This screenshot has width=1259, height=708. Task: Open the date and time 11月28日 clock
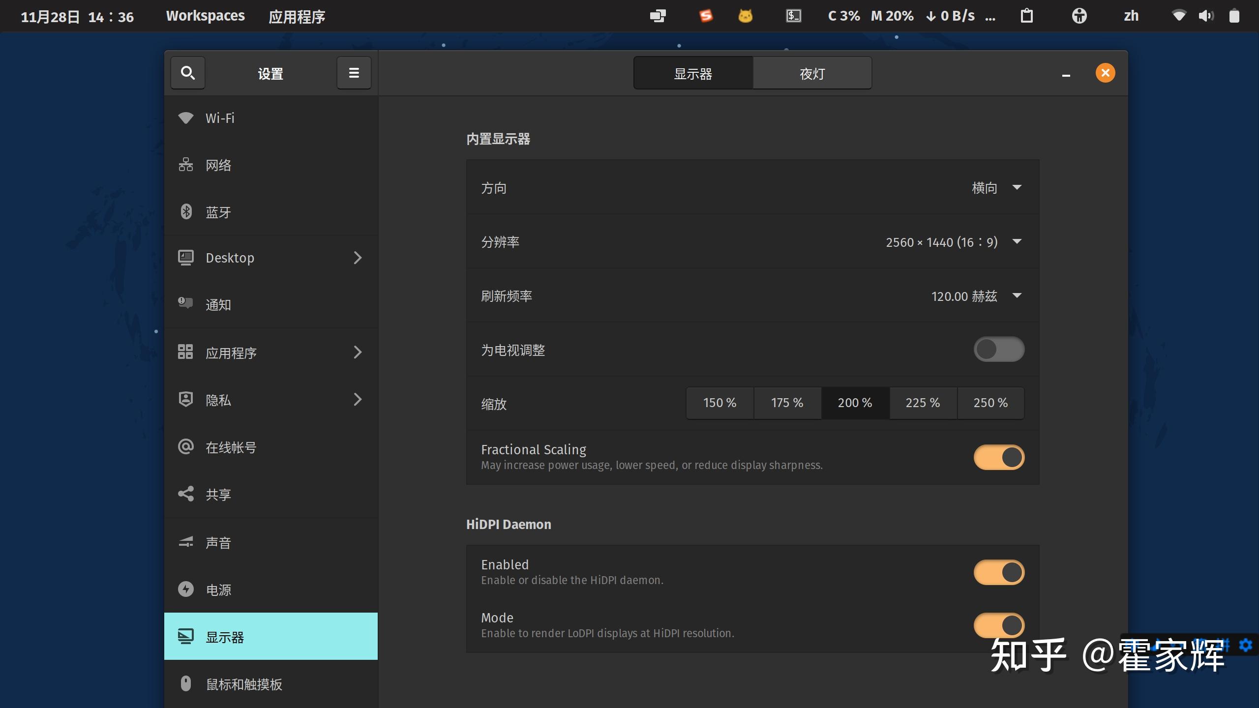(x=77, y=17)
